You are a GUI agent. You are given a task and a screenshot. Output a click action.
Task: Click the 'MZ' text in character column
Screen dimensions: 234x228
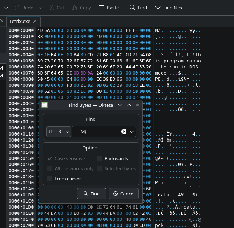pyautogui.click(x=158, y=30)
